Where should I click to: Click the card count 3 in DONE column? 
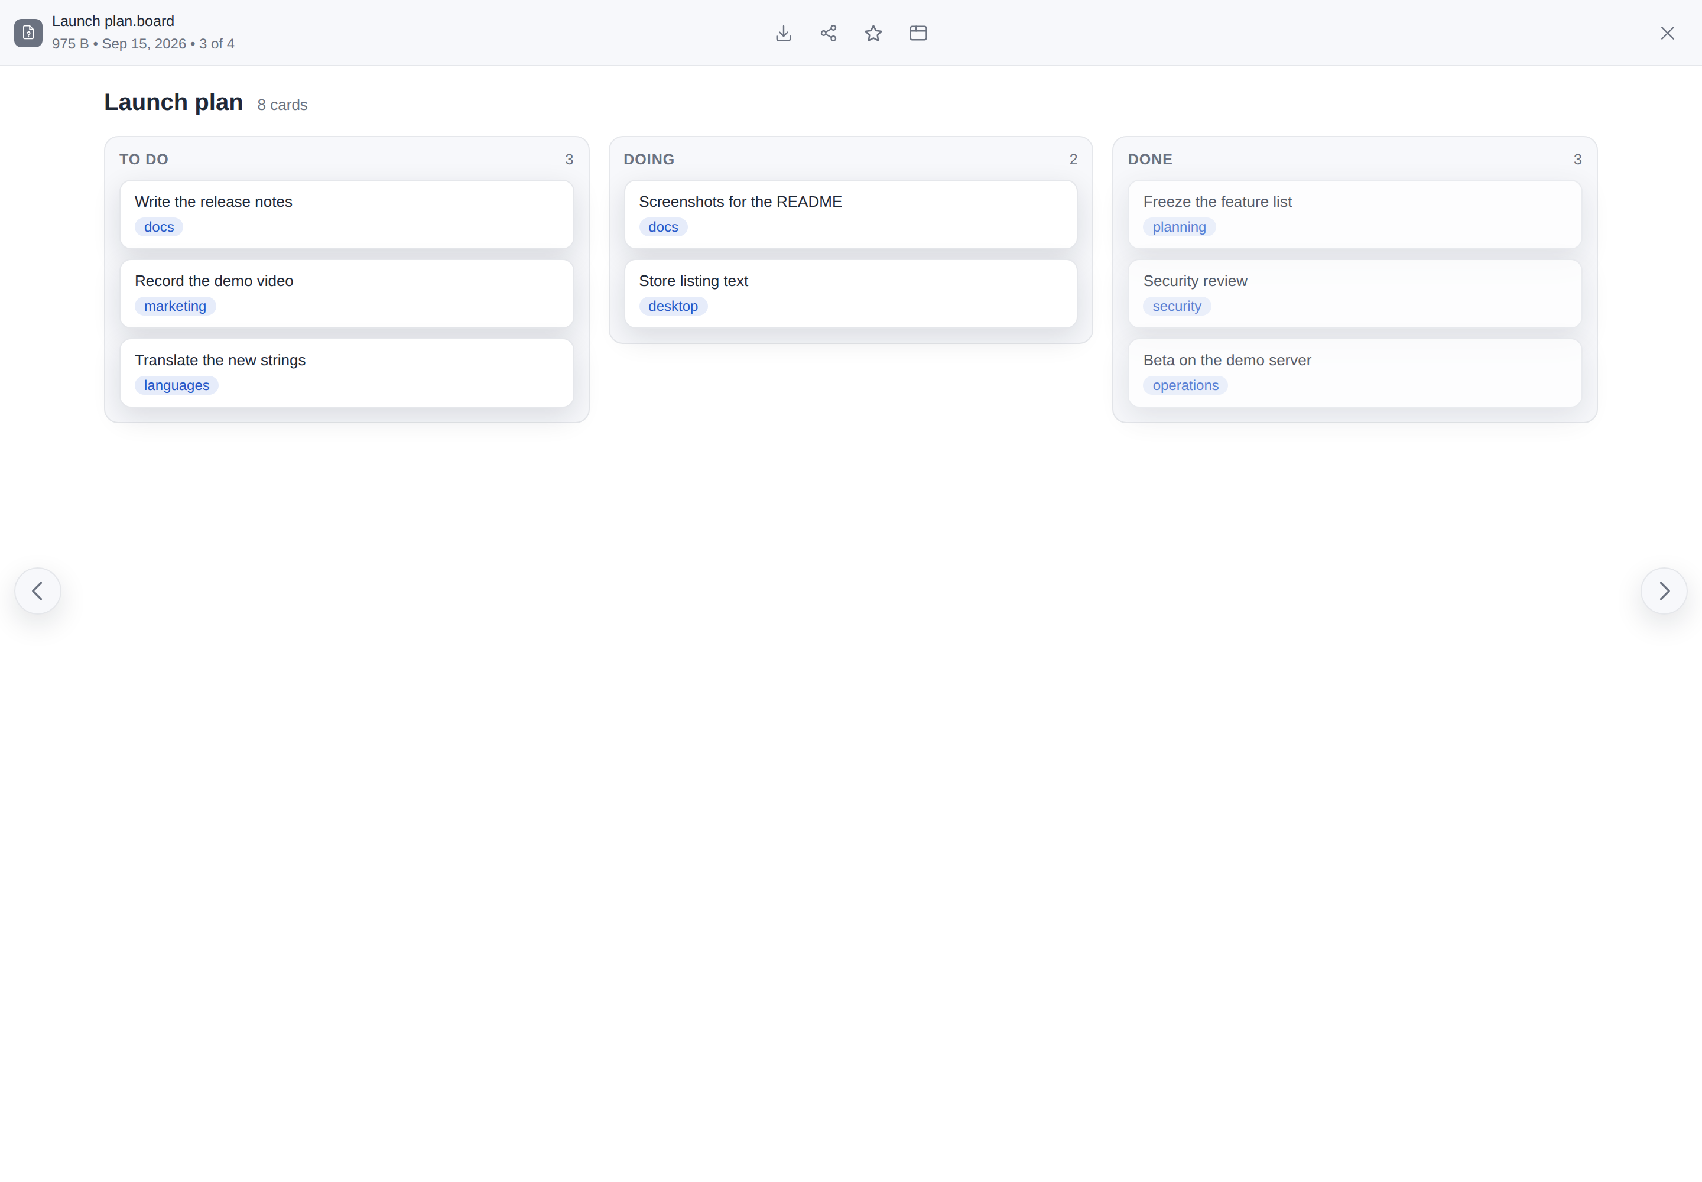click(1577, 159)
